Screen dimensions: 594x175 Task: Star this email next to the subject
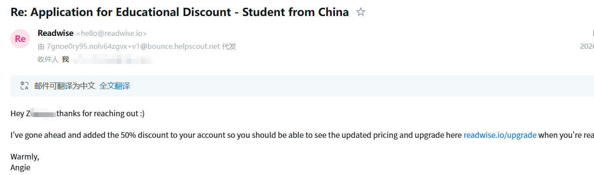(x=361, y=12)
